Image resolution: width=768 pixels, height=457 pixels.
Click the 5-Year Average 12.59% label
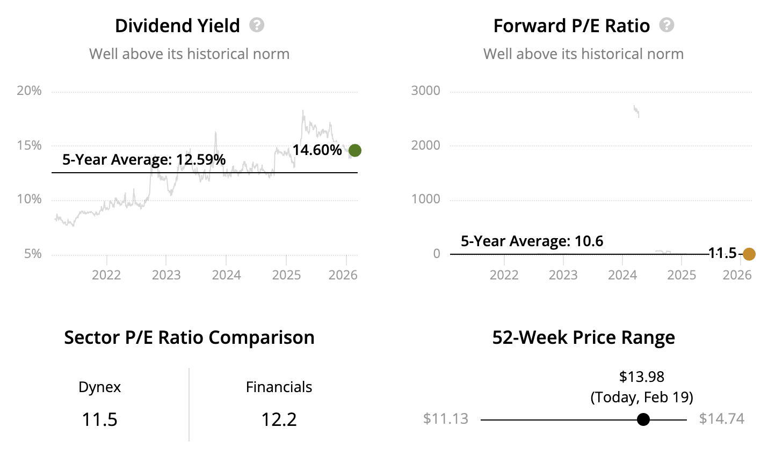tap(144, 160)
